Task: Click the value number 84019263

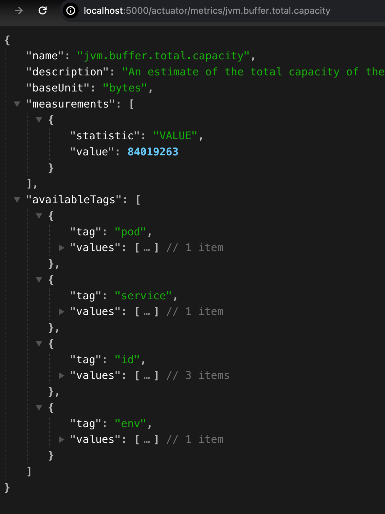Action: click(x=153, y=152)
